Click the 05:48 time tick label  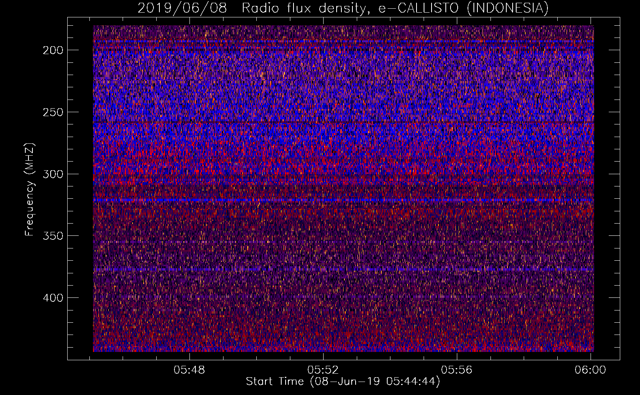tap(189, 370)
